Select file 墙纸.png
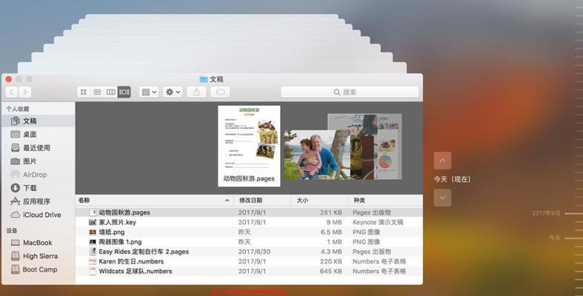 (x=249, y=232)
